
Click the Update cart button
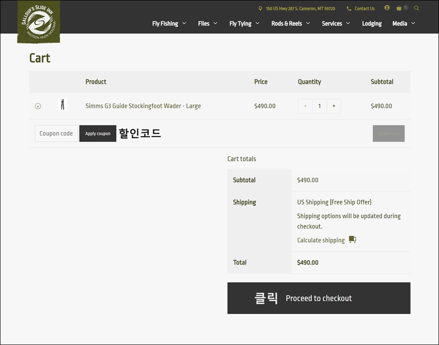389,133
